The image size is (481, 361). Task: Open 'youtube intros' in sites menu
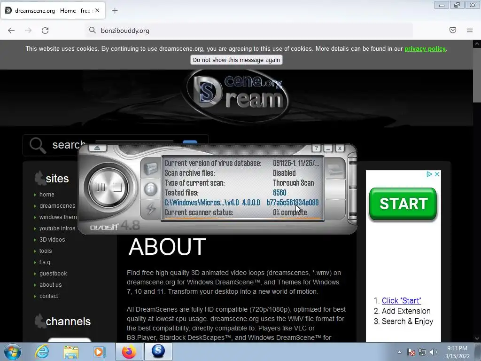pos(57,228)
